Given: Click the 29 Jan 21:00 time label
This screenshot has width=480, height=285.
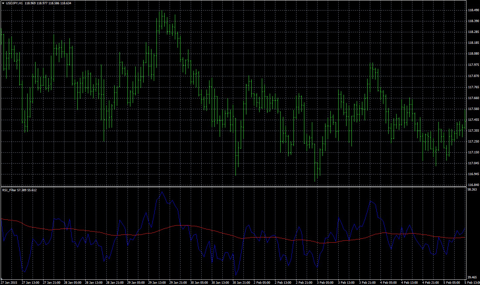Looking at the screenshot, I should pyautogui.click(x=178, y=283).
